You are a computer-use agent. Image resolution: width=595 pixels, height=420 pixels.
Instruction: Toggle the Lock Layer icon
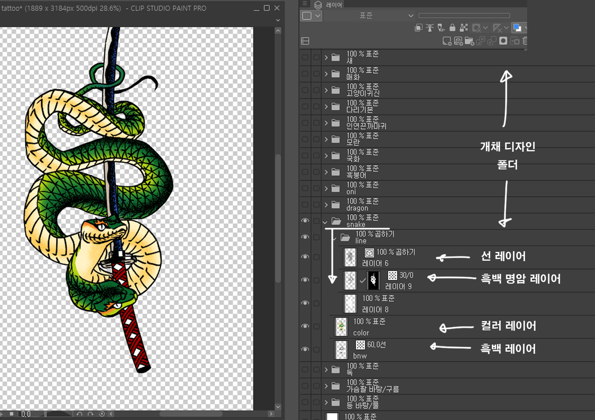click(x=452, y=28)
